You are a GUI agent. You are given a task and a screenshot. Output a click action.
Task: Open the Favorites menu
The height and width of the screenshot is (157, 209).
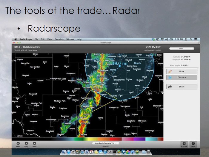tap(59, 39)
